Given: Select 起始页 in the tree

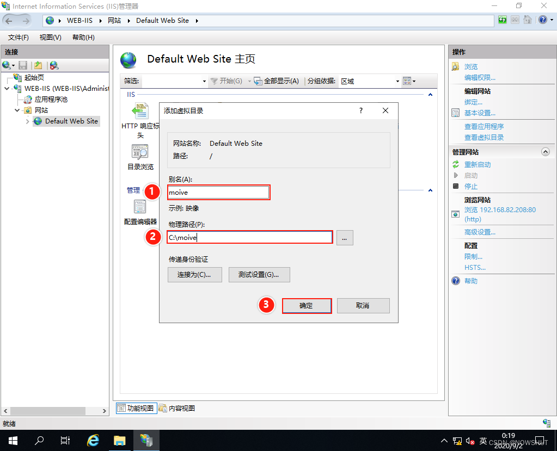Looking at the screenshot, I should point(34,77).
